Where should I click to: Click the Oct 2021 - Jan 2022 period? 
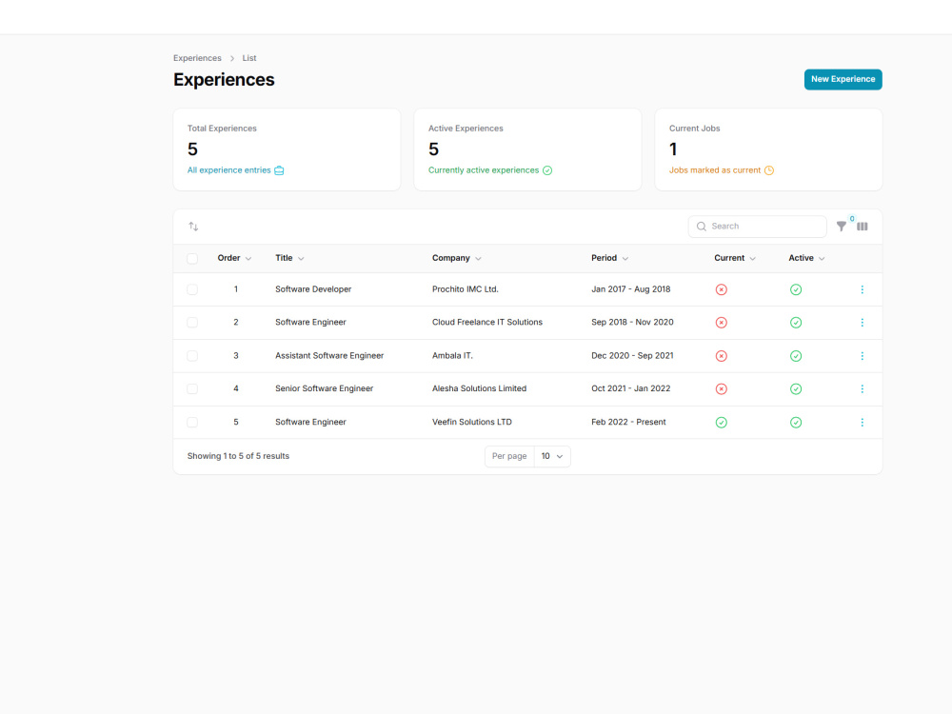coord(631,388)
